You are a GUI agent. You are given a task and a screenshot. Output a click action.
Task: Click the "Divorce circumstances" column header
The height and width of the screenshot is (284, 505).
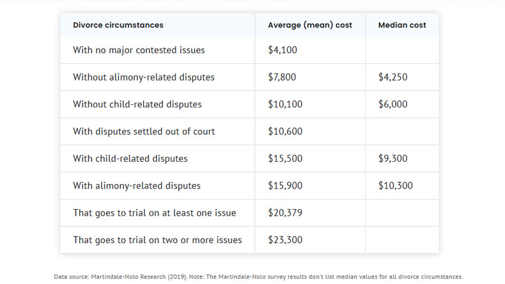(118, 25)
